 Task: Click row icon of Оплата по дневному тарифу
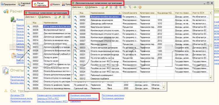point(29,85)
